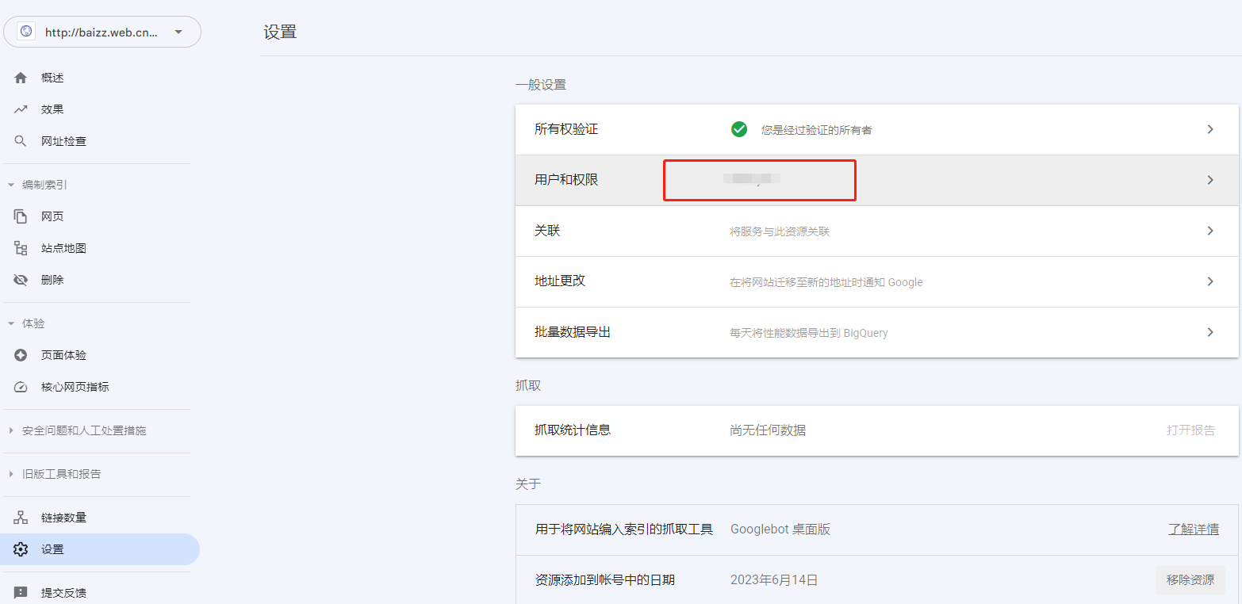Open the 关联 row chevron
This screenshot has width=1242, height=604.
point(1210,231)
